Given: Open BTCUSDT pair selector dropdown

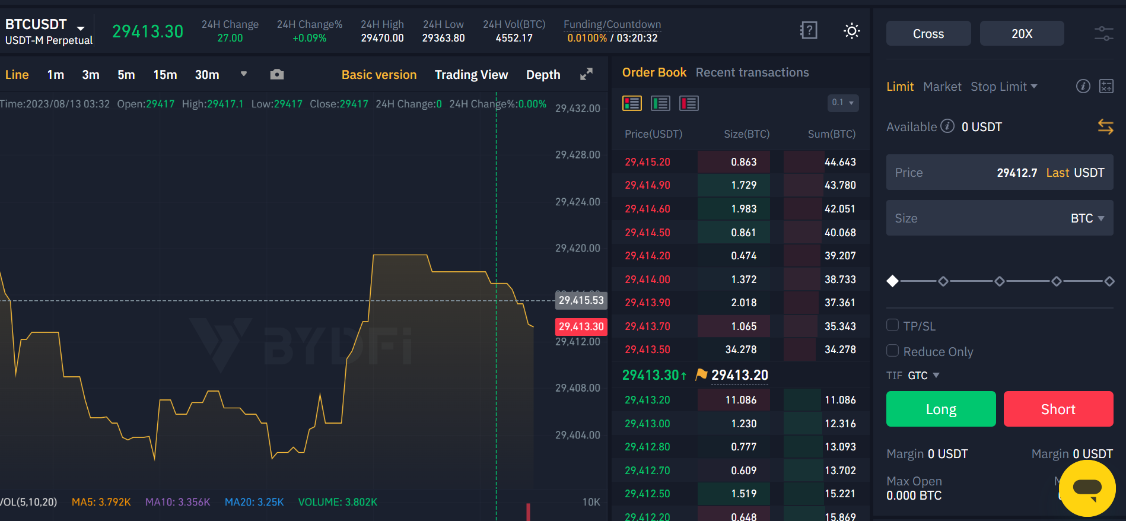Looking at the screenshot, I should coord(81,27).
